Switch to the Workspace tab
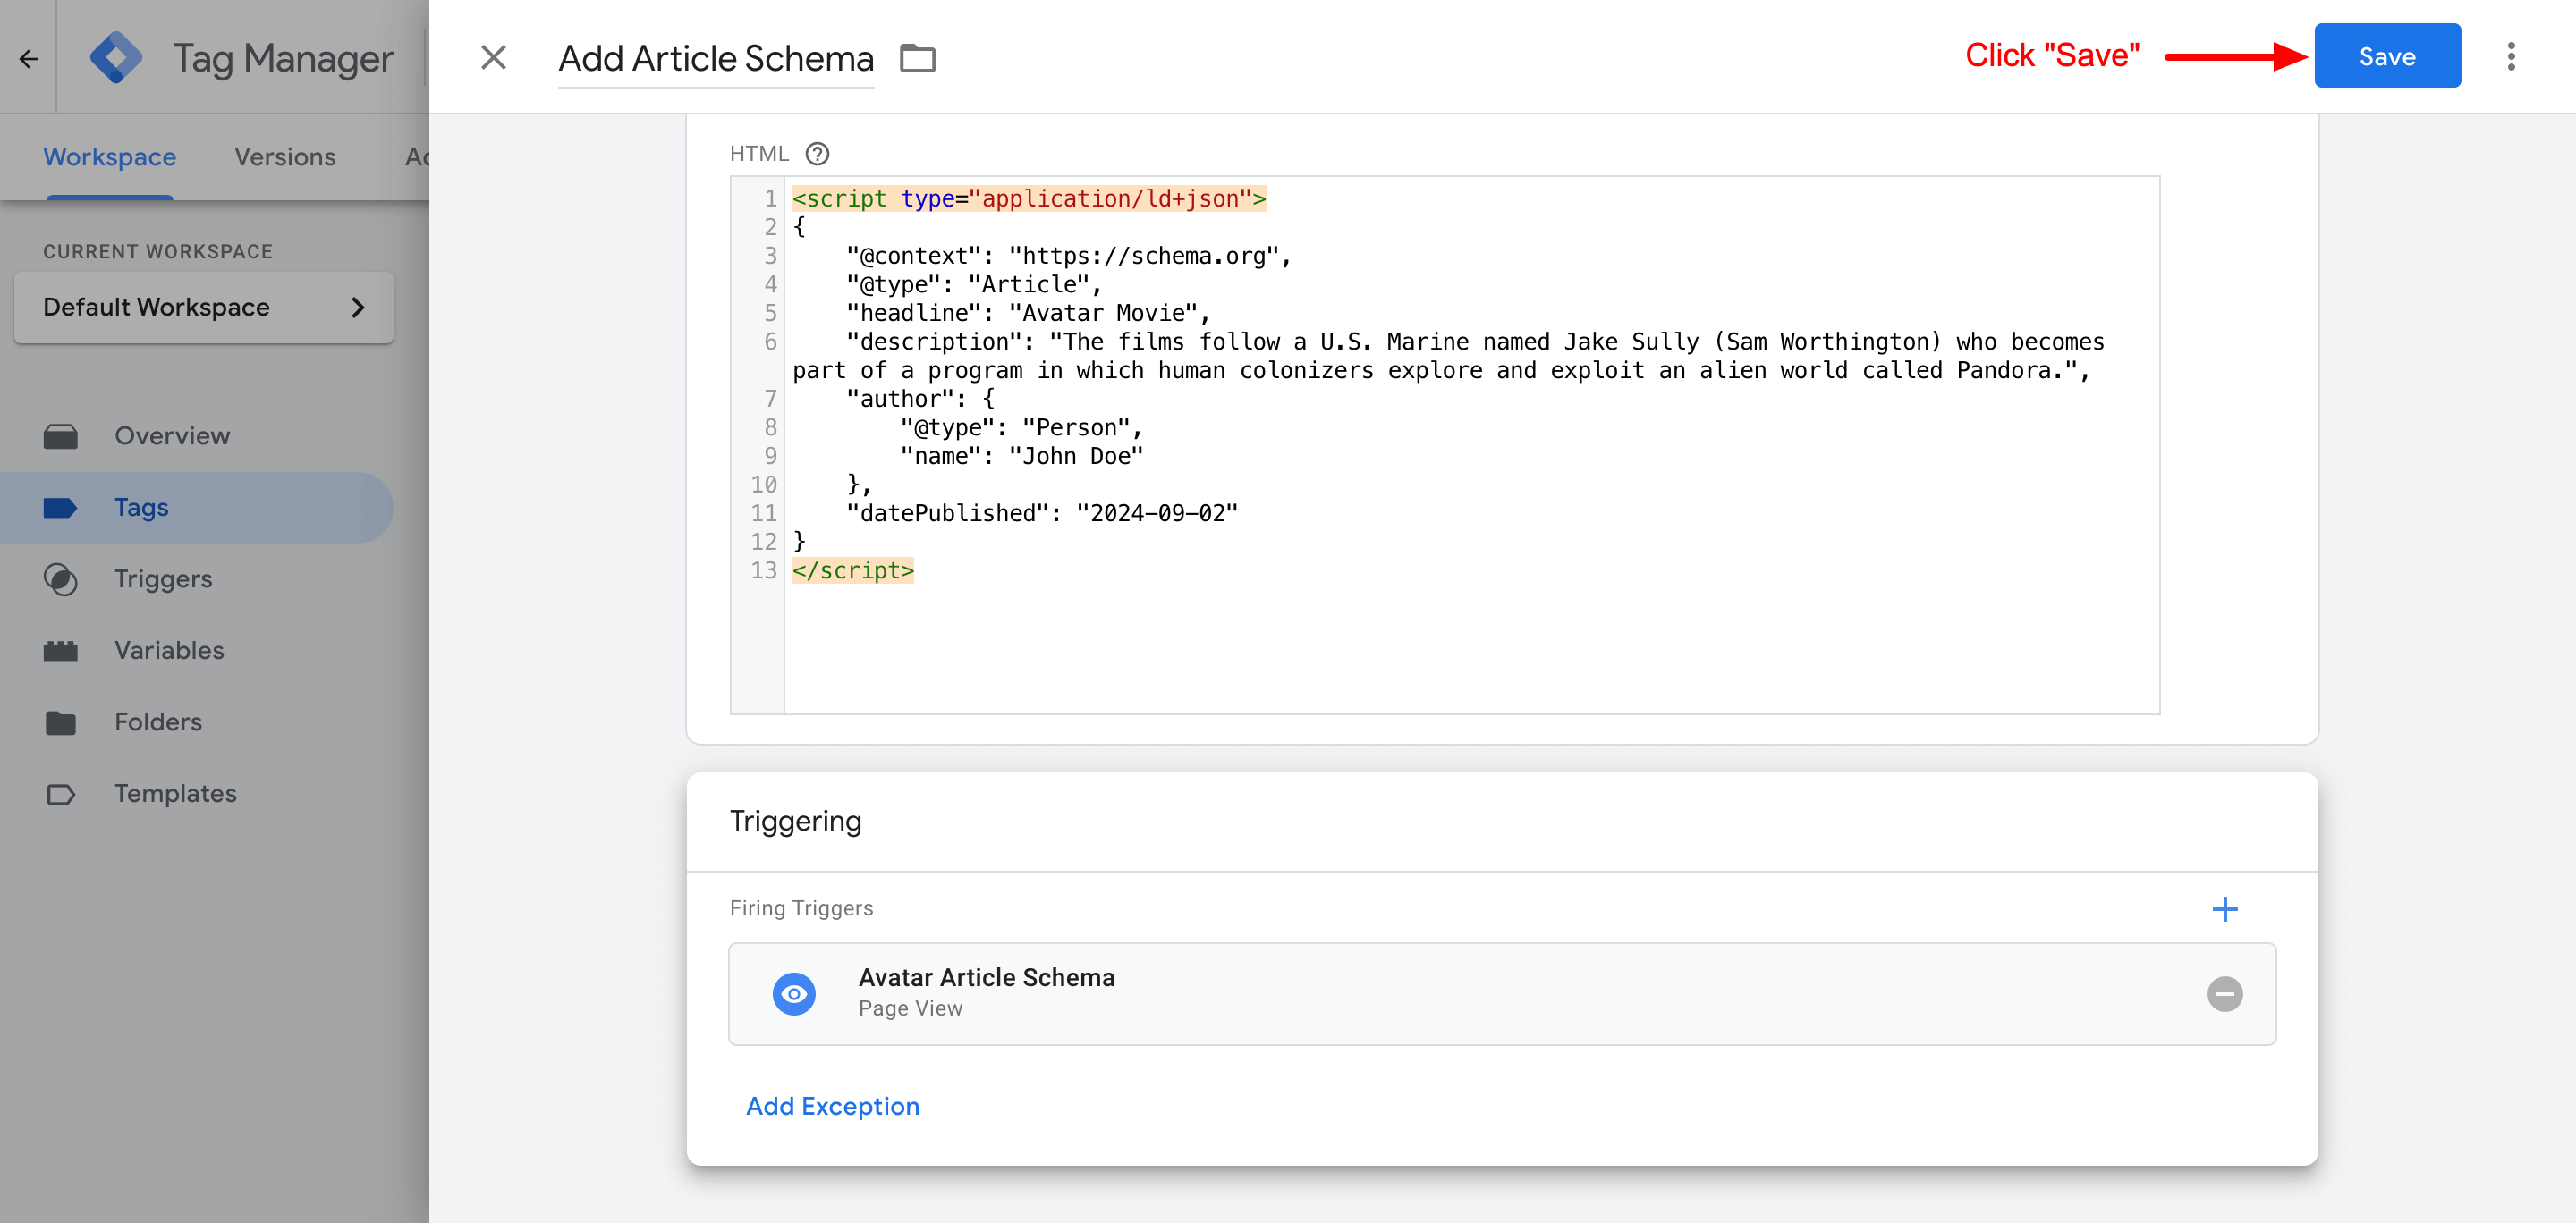Image resolution: width=2576 pixels, height=1223 pixels. point(108,156)
